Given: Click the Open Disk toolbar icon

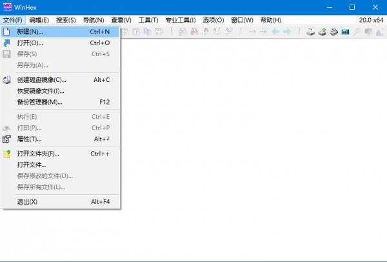Looking at the screenshot, I should coord(310,32).
